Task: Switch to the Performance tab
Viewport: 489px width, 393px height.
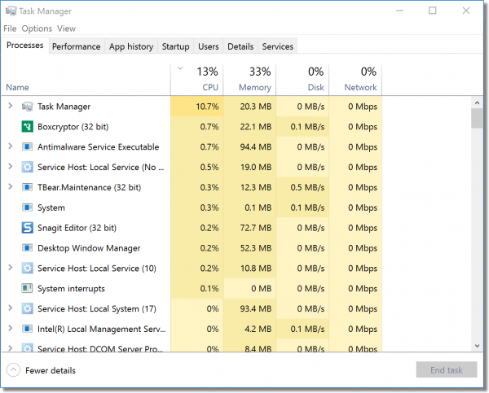Action: tap(77, 46)
